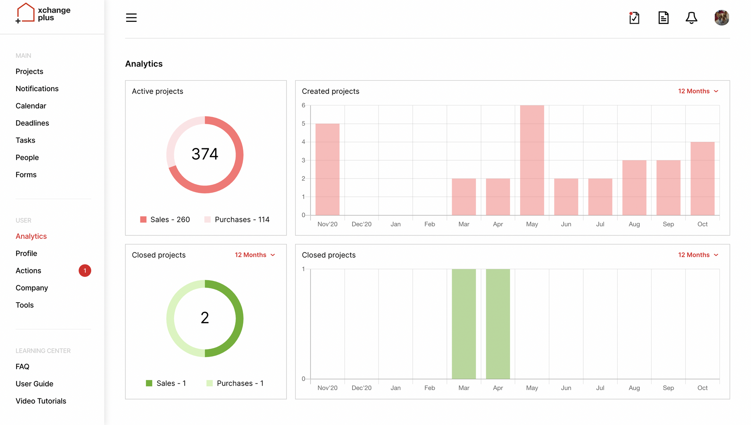Select Analytics in the sidebar
751x425 pixels.
[31, 236]
